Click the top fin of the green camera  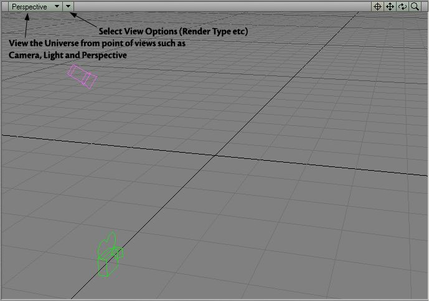[110, 238]
